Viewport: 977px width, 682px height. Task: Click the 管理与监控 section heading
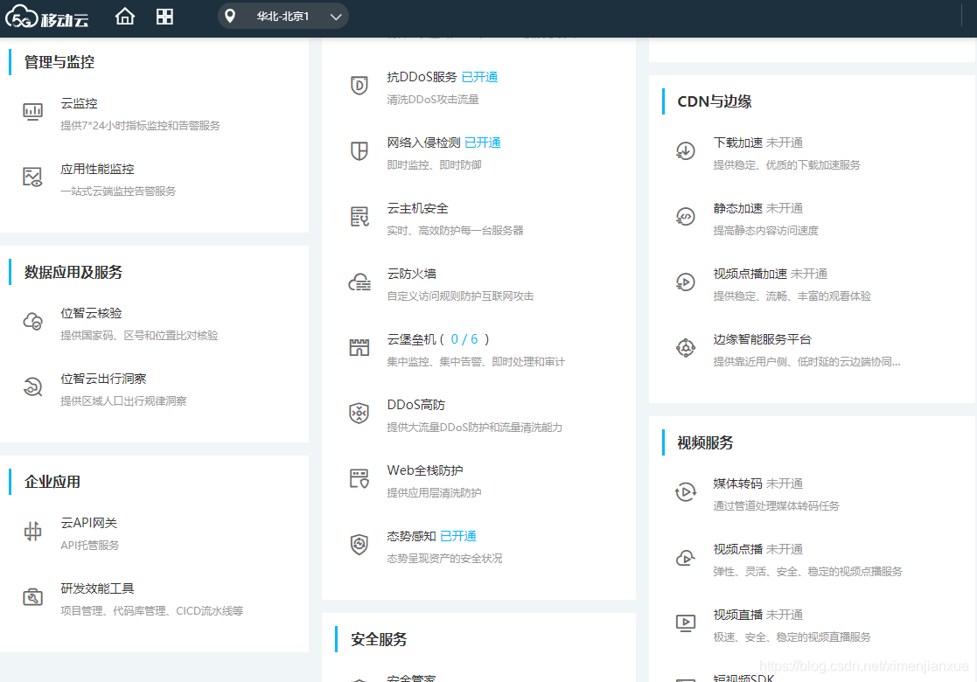tap(59, 62)
